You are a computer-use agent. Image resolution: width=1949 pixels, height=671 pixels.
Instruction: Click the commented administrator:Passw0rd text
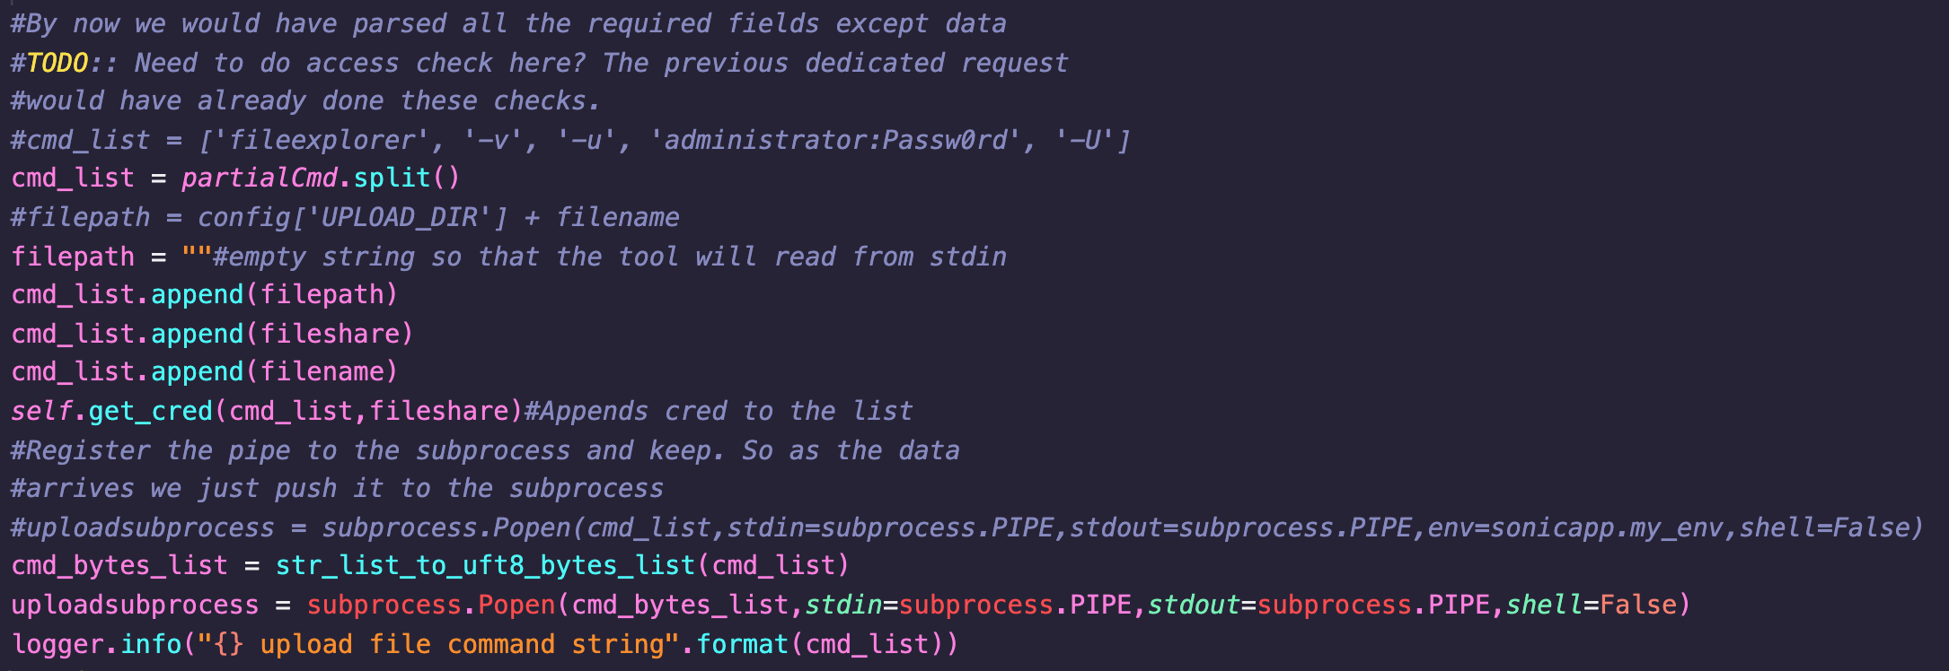tap(835, 140)
